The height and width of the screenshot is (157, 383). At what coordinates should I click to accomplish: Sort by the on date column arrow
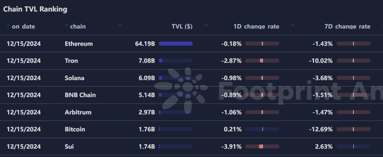[9, 25]
